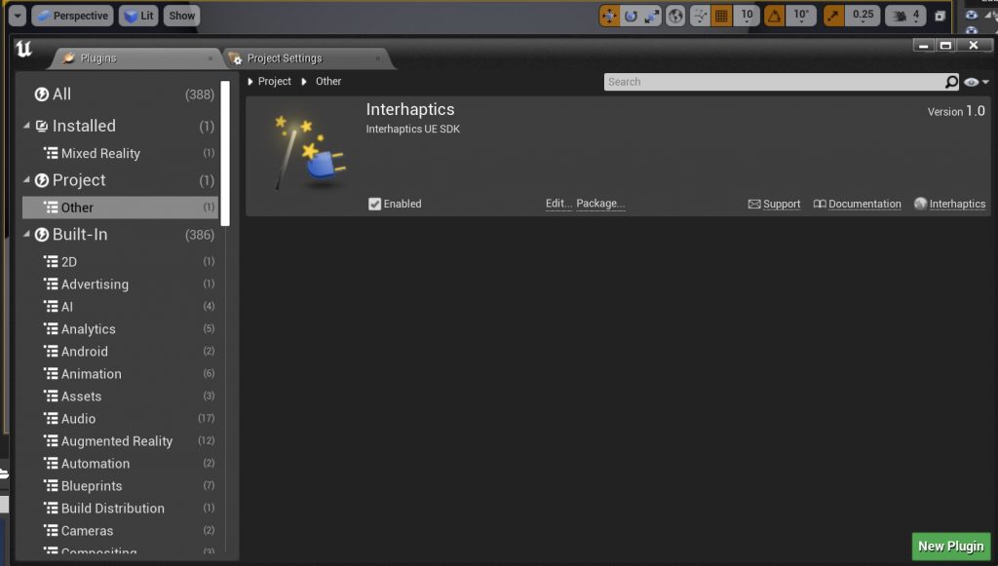998x566 pixels.
Task: Open camera speed setting 4
Action: tap(905, 16)
